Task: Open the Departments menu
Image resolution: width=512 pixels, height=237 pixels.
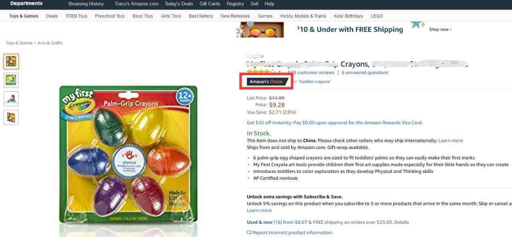Action: [26, 4]
